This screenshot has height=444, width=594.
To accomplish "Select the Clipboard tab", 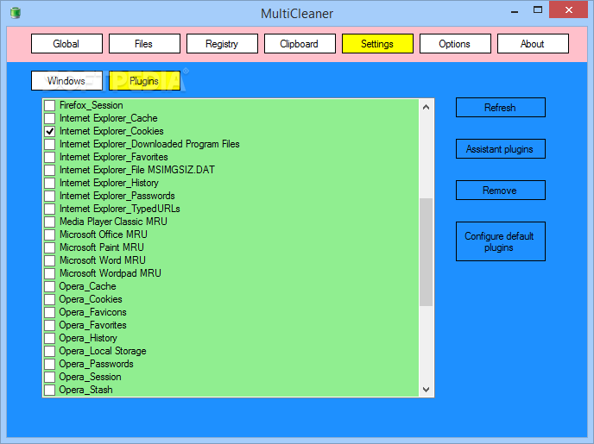I will pyautogui.click(x=300, y=43).
